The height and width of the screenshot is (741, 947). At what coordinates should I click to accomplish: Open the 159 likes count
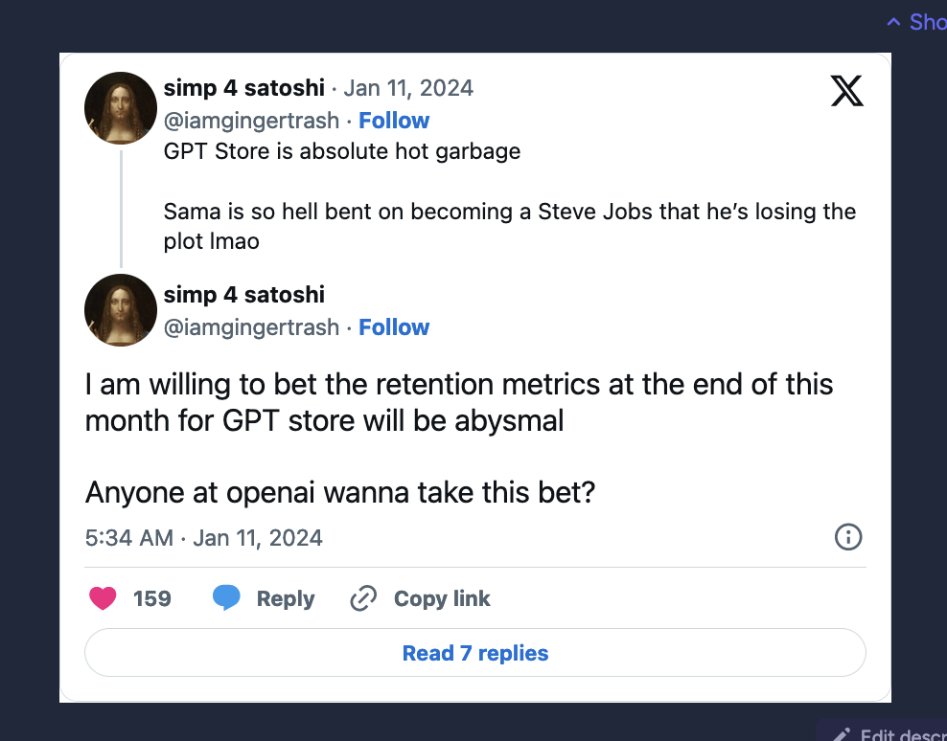click(152, 598)
